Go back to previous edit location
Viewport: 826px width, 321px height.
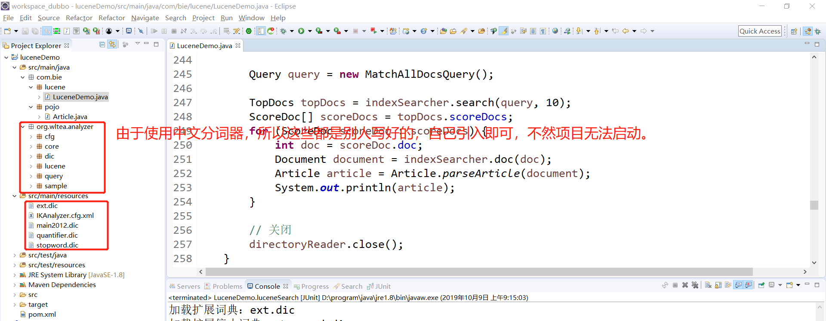coord(615,31)
